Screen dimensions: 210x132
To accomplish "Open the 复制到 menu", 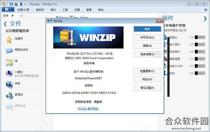I will point(40,10).
